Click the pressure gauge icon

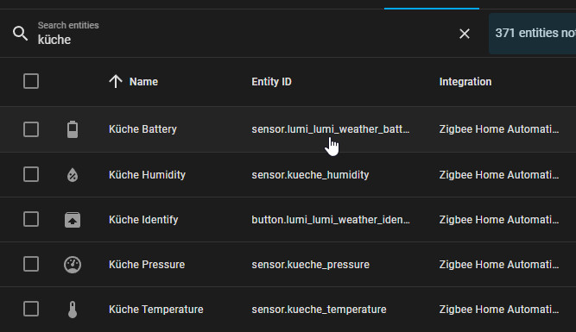(73, 265)
